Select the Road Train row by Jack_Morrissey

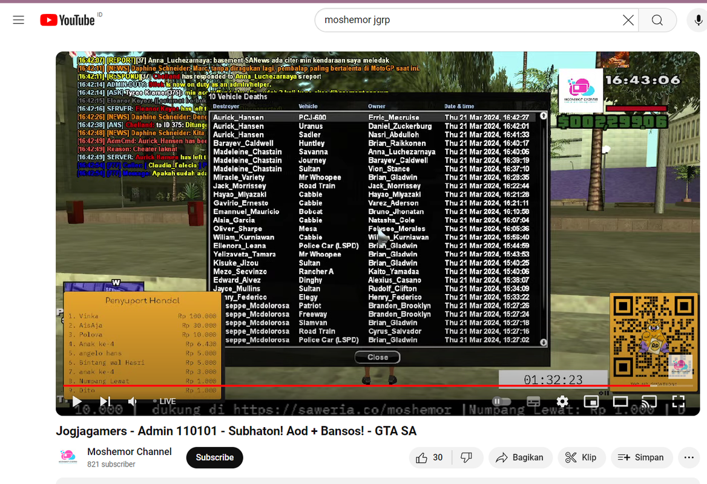click(373, 186)
